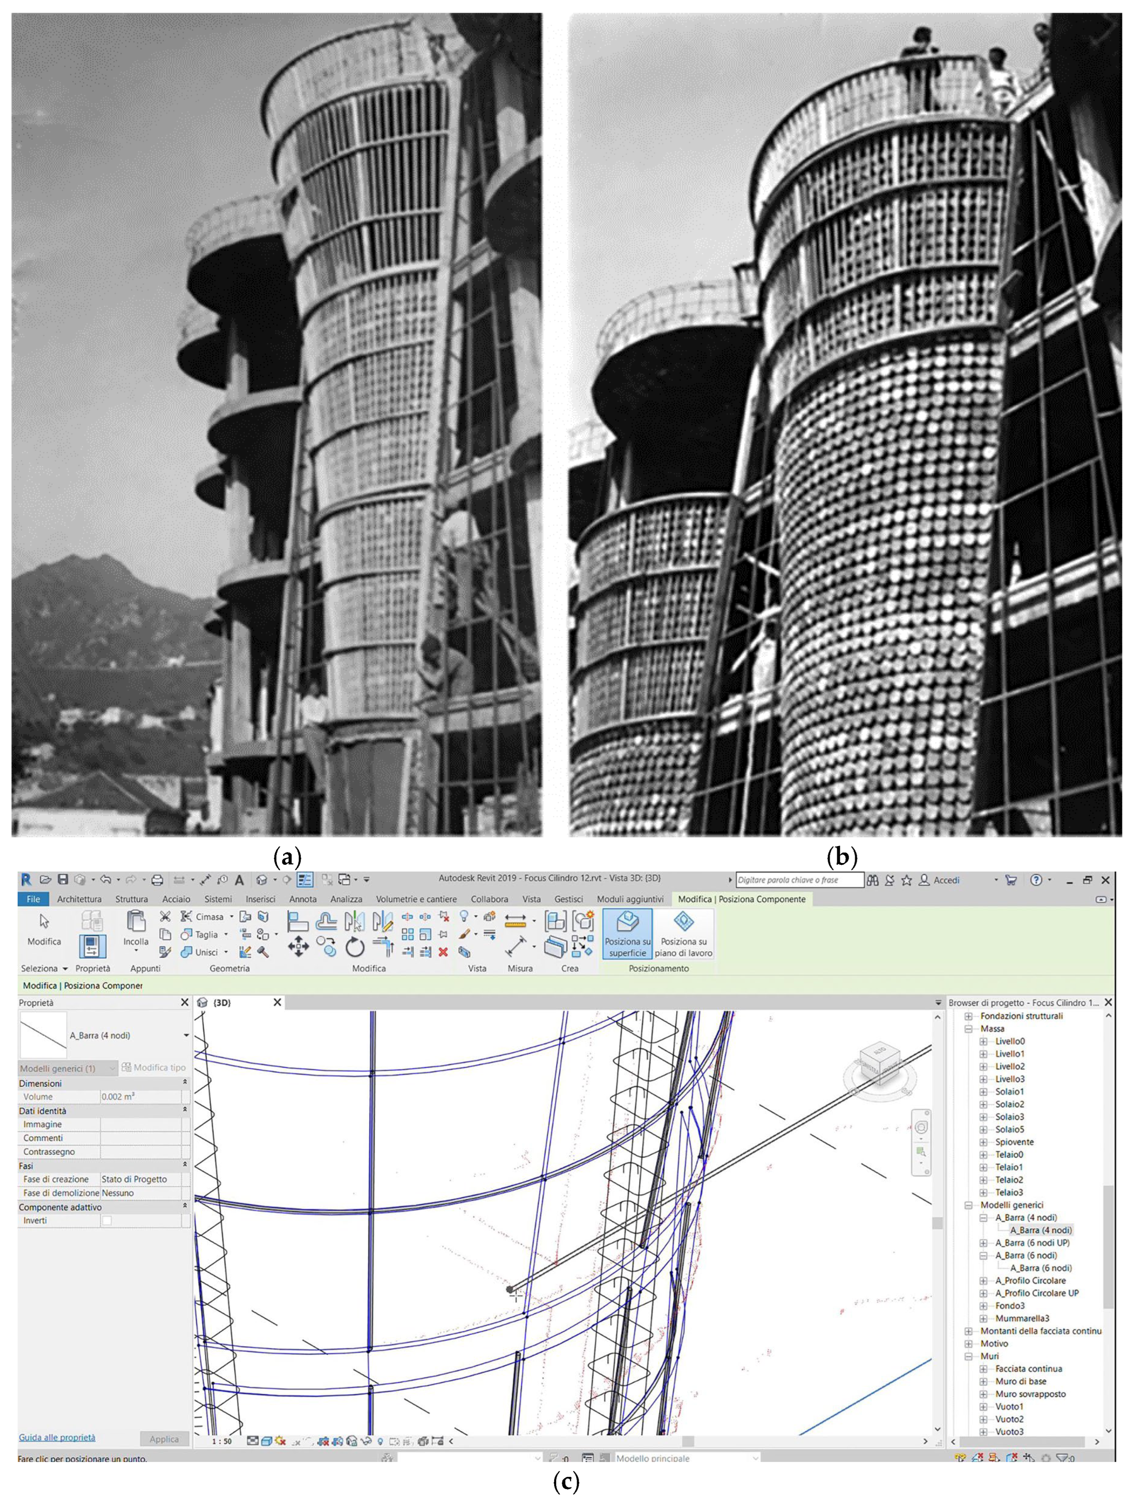Open the Seleziona panel dropdown
1134x1504 pixels.
64,969
